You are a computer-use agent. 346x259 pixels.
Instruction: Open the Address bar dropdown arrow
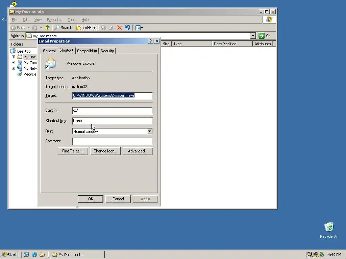(x=253, y=36)
